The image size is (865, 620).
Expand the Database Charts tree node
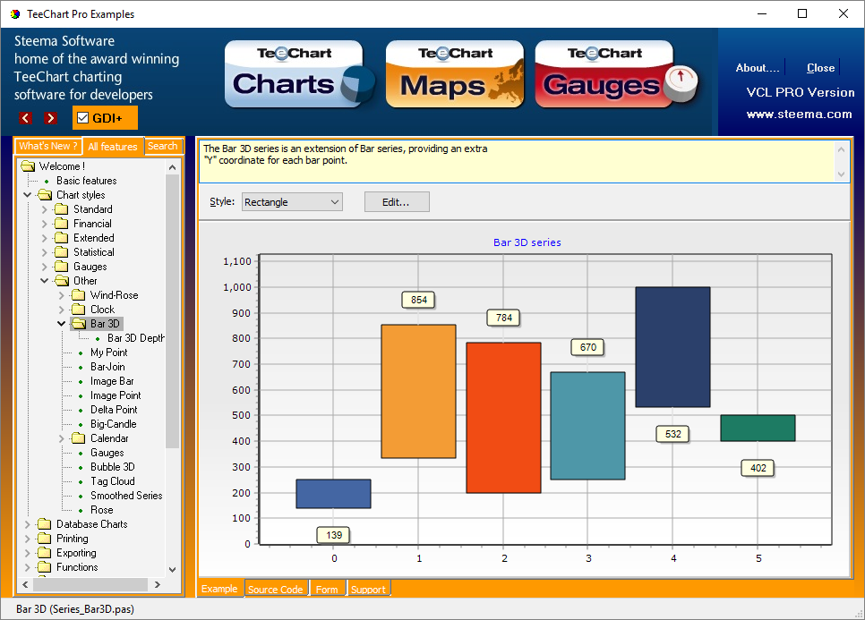click(27, 524)
